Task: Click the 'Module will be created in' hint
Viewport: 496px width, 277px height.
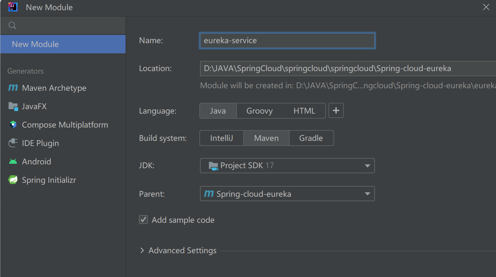Action: (348, 85)
